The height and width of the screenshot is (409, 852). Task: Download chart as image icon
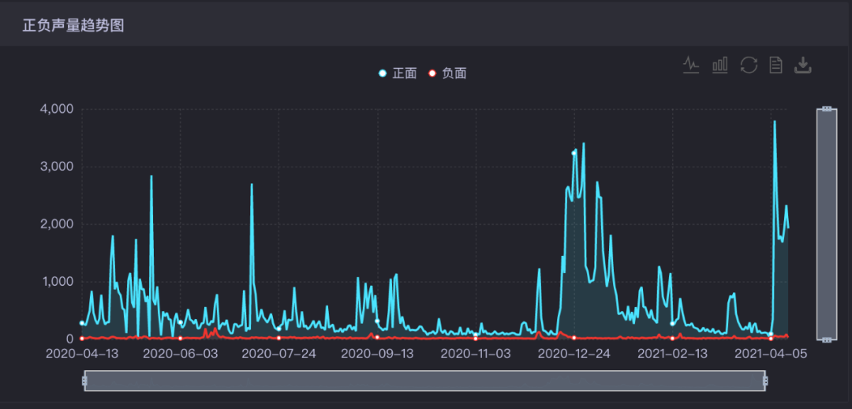point(803,65)
